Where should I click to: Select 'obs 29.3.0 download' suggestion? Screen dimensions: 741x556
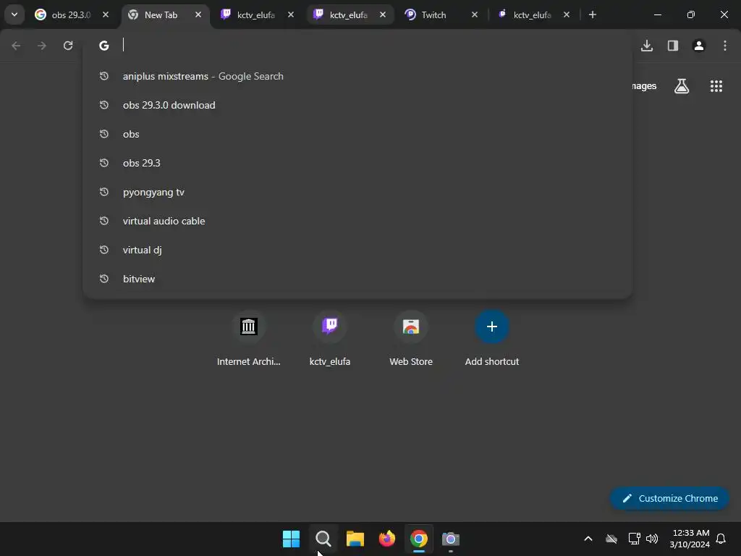(x=357, y=105)
